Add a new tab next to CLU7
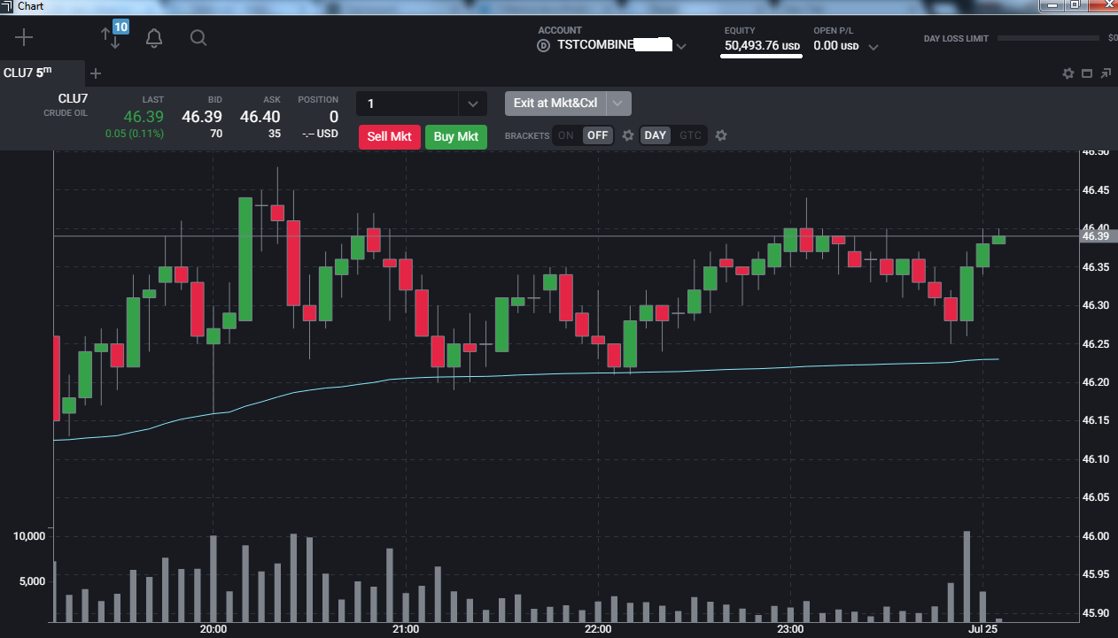 pos(96,73)
